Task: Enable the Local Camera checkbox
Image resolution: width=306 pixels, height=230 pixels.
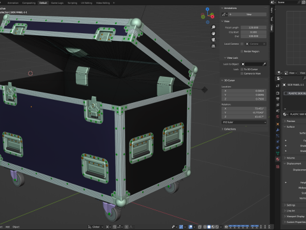Action: (242, 44)
